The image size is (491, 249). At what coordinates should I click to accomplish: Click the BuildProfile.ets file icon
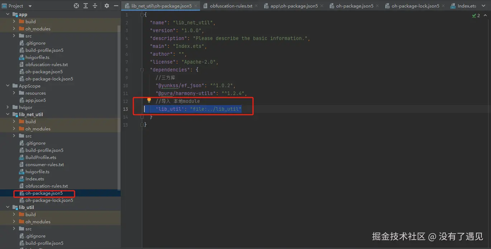pyautogui.click(x=22, y=157)
